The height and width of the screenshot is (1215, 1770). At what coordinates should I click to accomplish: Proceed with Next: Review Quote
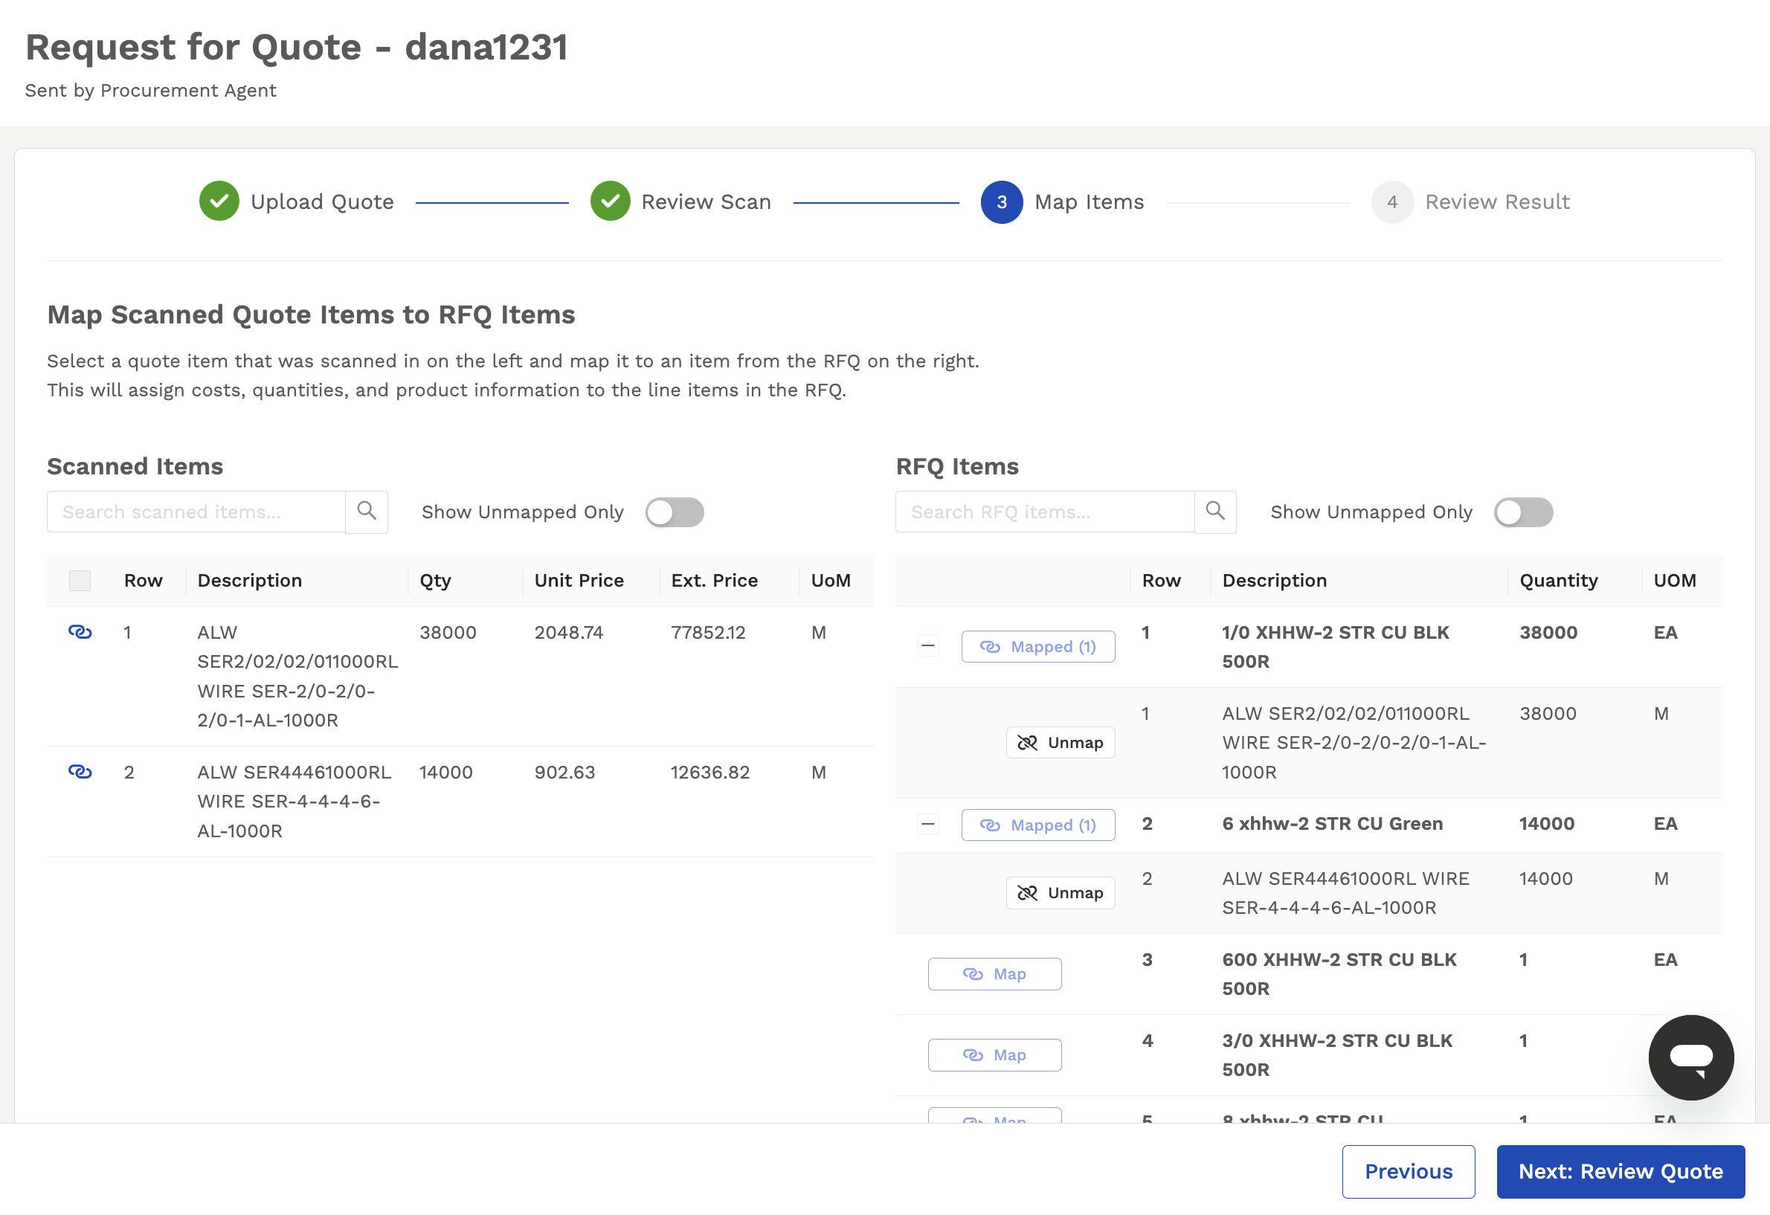[1621, 1172]
